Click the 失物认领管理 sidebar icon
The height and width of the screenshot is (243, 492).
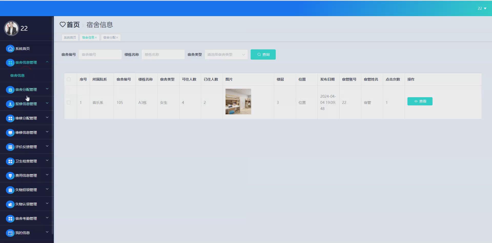[10, 204]
